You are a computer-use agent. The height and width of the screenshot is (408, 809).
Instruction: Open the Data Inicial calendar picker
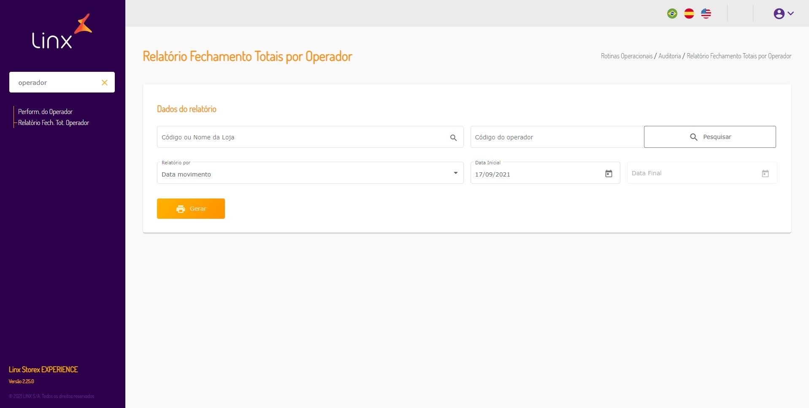(609, 174)
